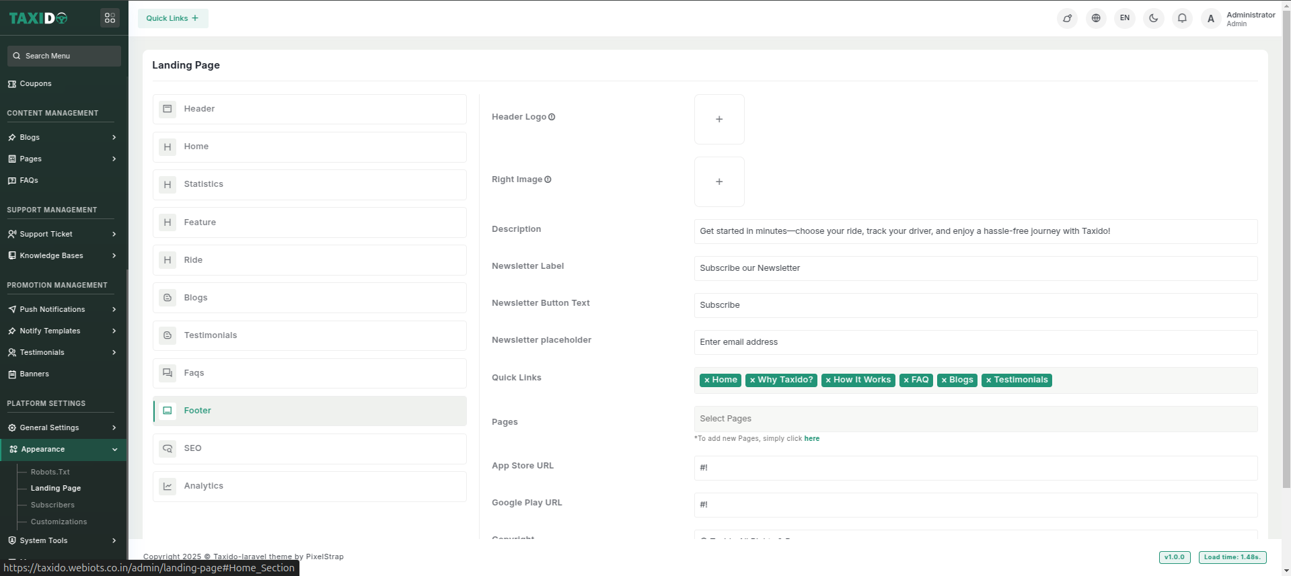Viewport: 1291px width, 576px height.
Task: Switch to the Analytics section tab
Action: (309, 486)
